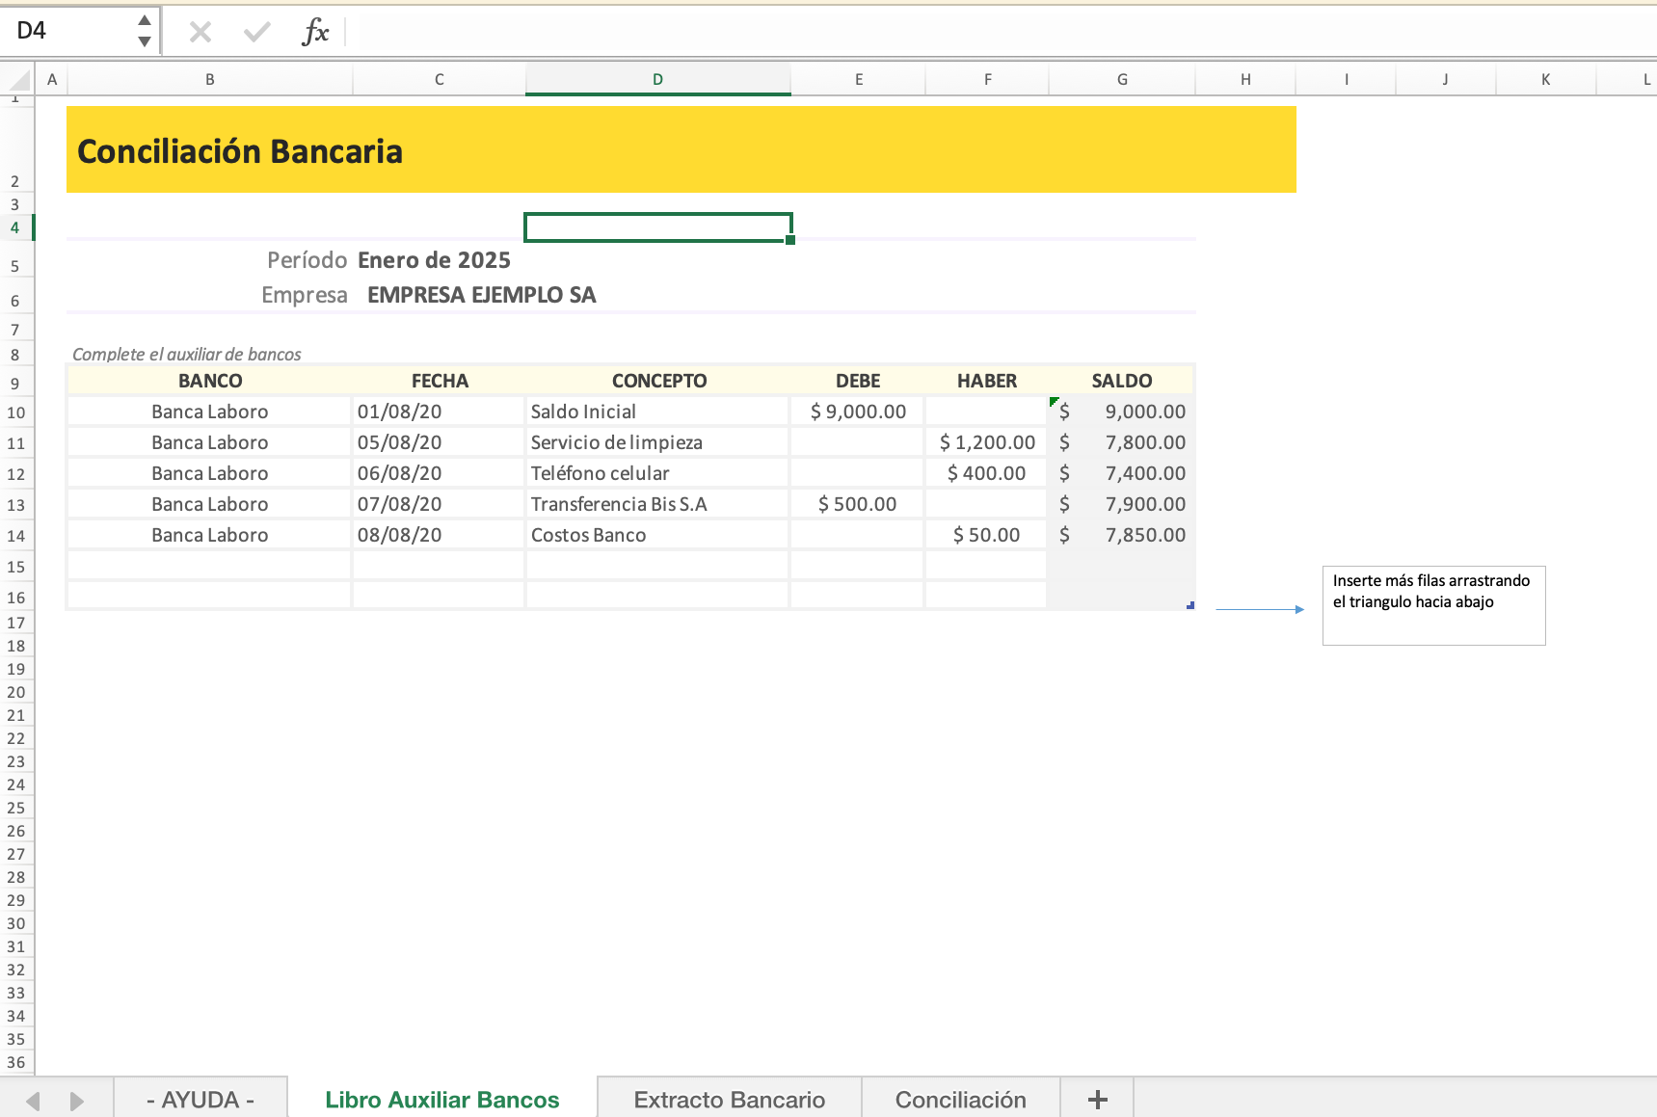The width and height of the screenshot is (1657, 1117).
Task: Go to the - AYUDA - sheet tab
Action: point(200,1100)
